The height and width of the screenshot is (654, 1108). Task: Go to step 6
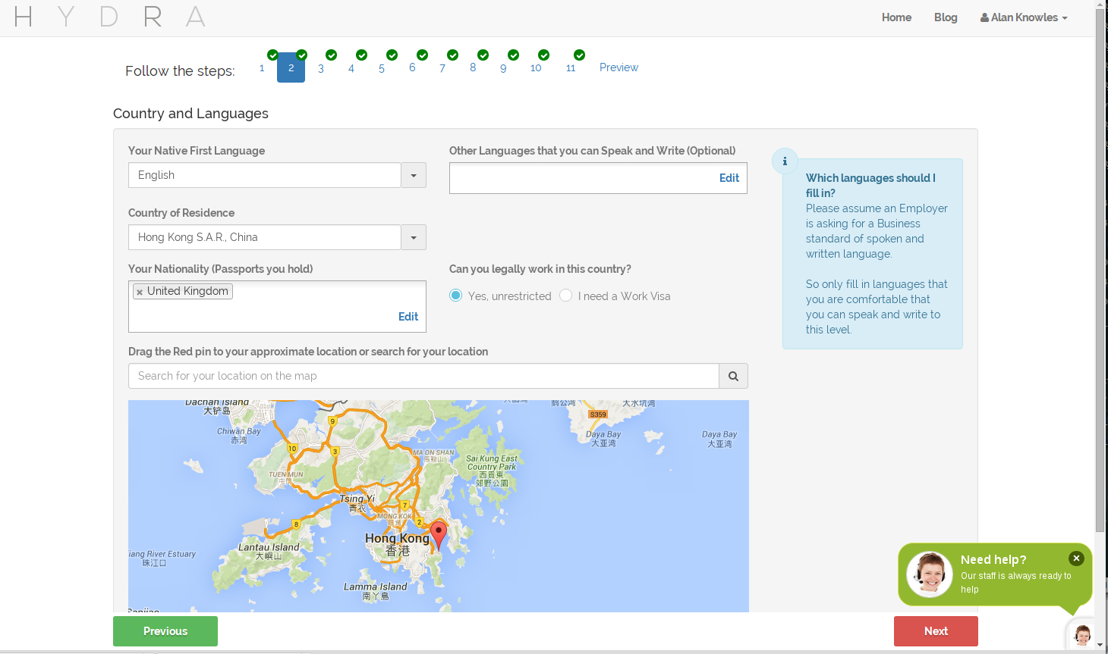click(412, 67)
